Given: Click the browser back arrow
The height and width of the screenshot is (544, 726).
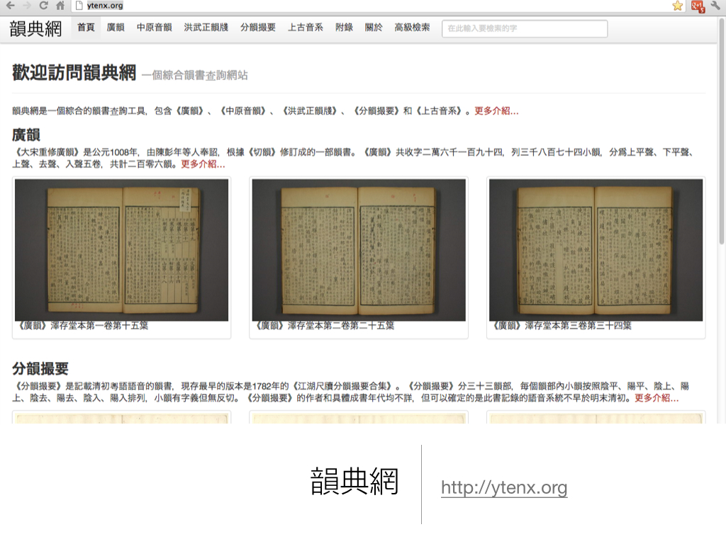Looking at the screenshot, I should pos(10,6).
